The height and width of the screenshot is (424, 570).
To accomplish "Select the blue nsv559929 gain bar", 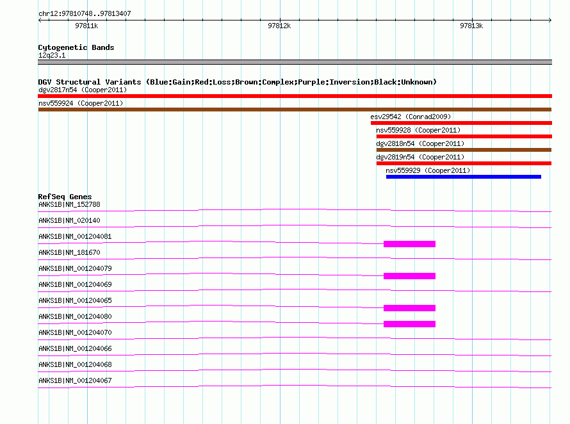I will (x=464, y=177).
